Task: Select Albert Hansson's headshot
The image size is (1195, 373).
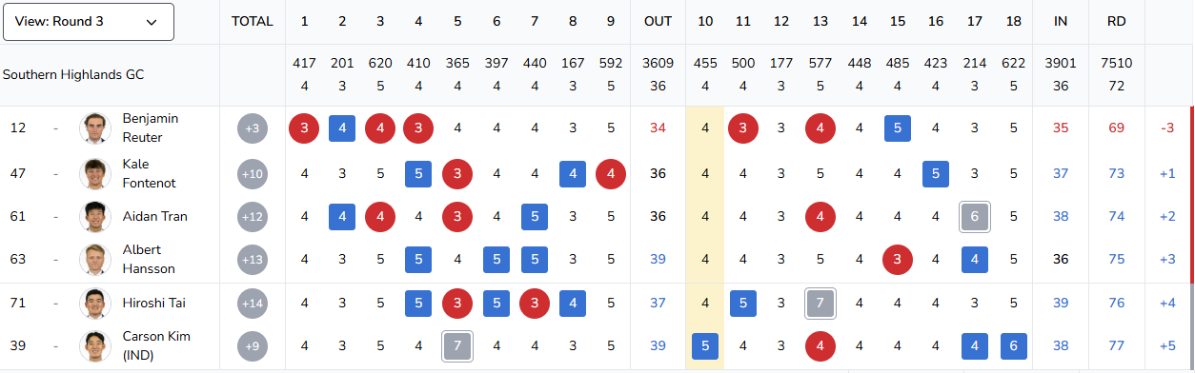Action: point(96,260)
